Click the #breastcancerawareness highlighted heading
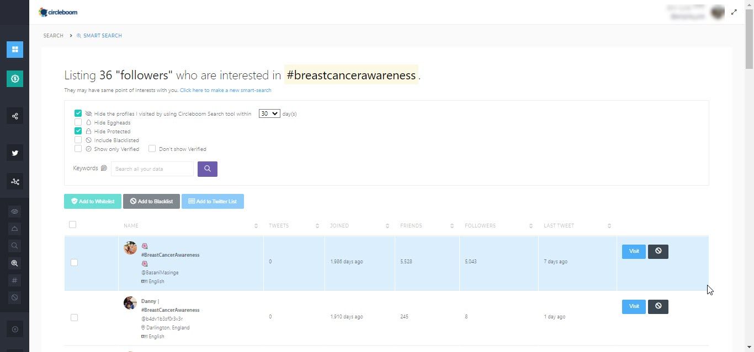Image resolution: width=754 pixels, height=352 pixels. 351,75
